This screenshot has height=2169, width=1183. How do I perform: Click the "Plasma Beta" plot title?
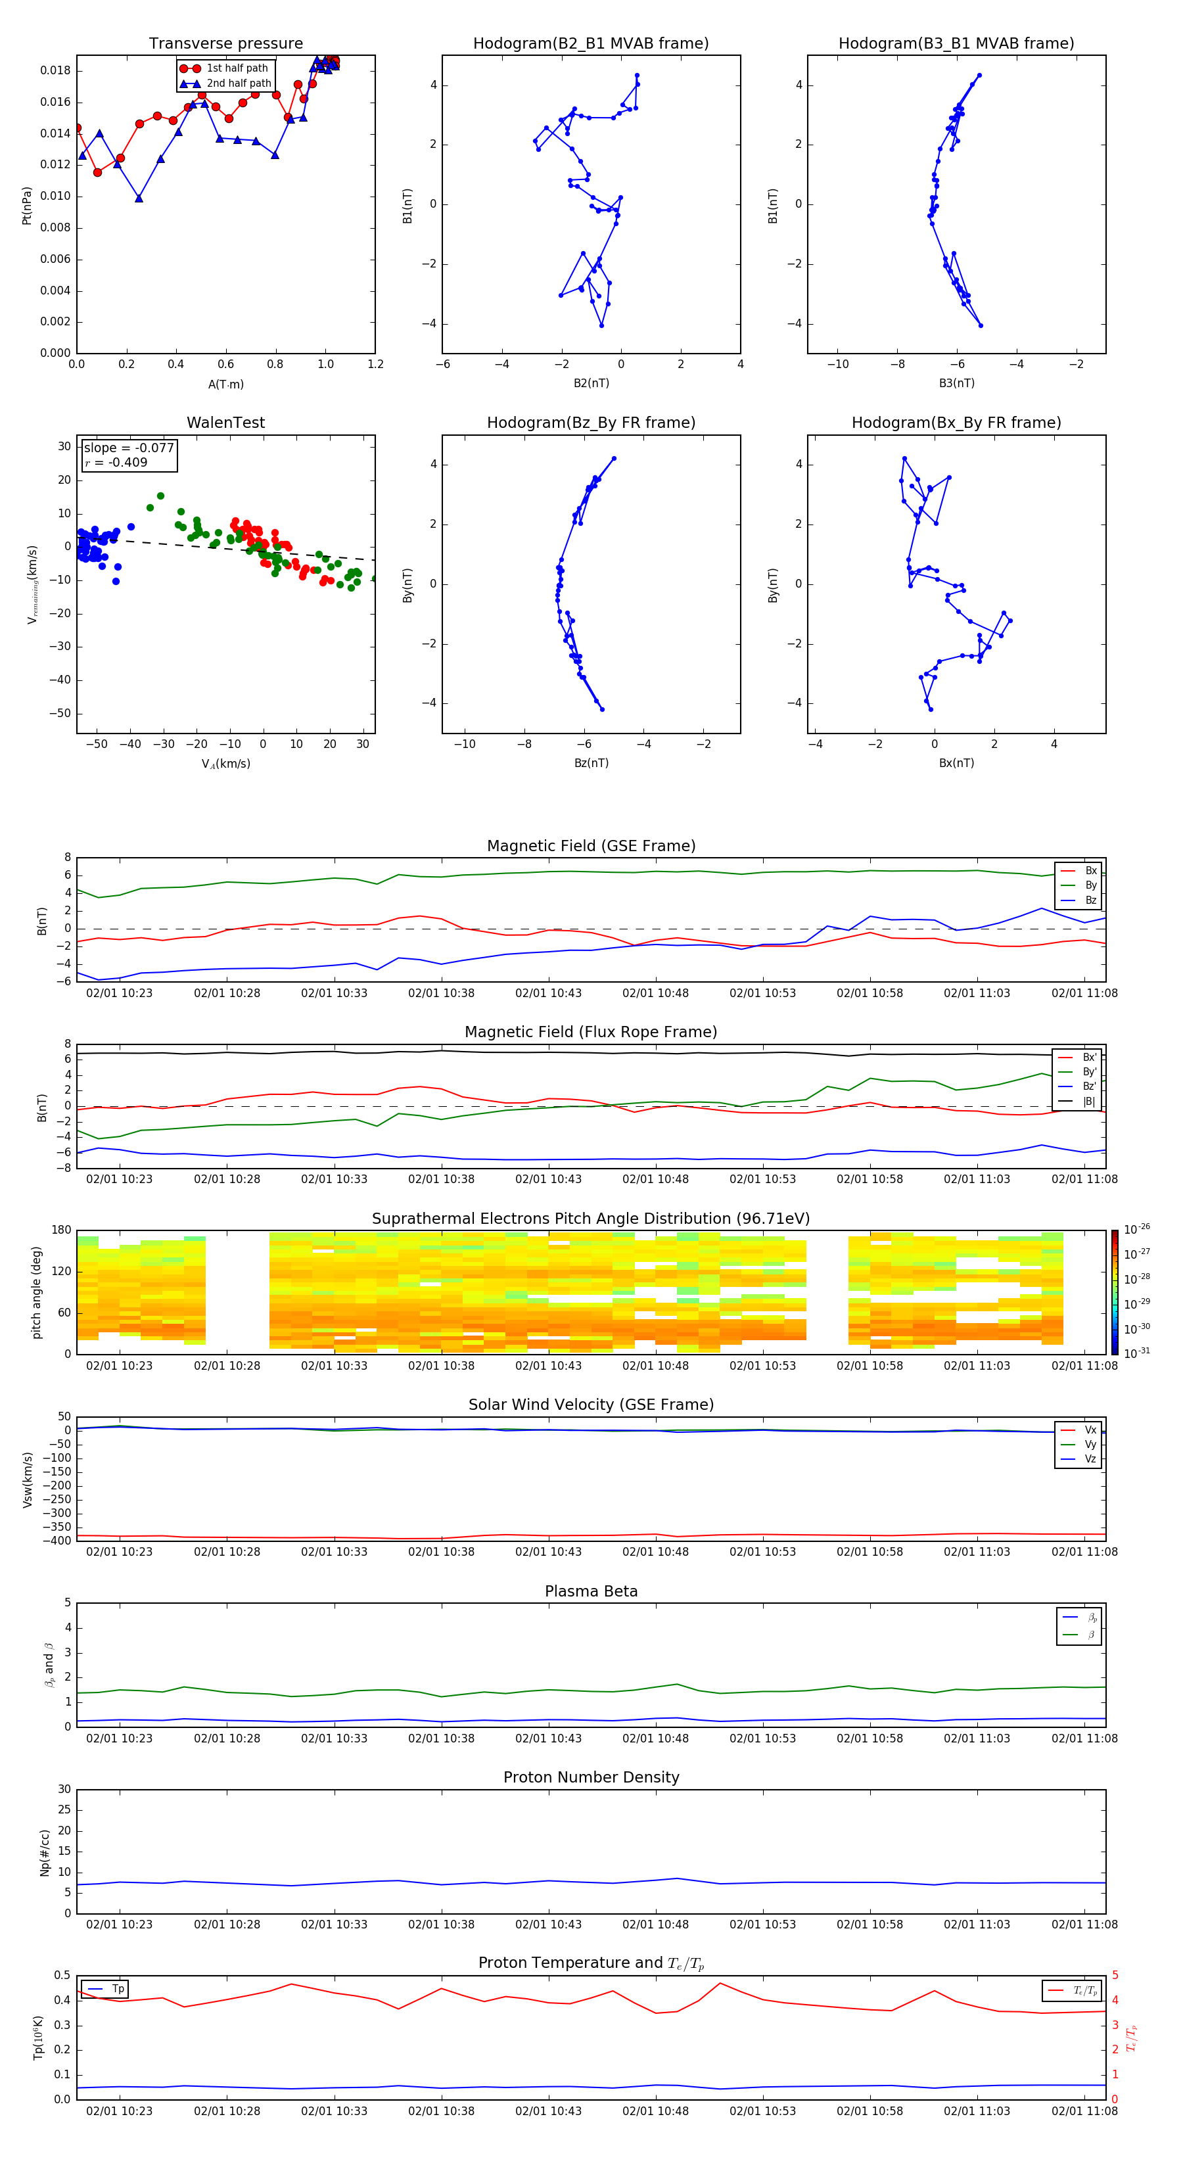(591, 1592)
